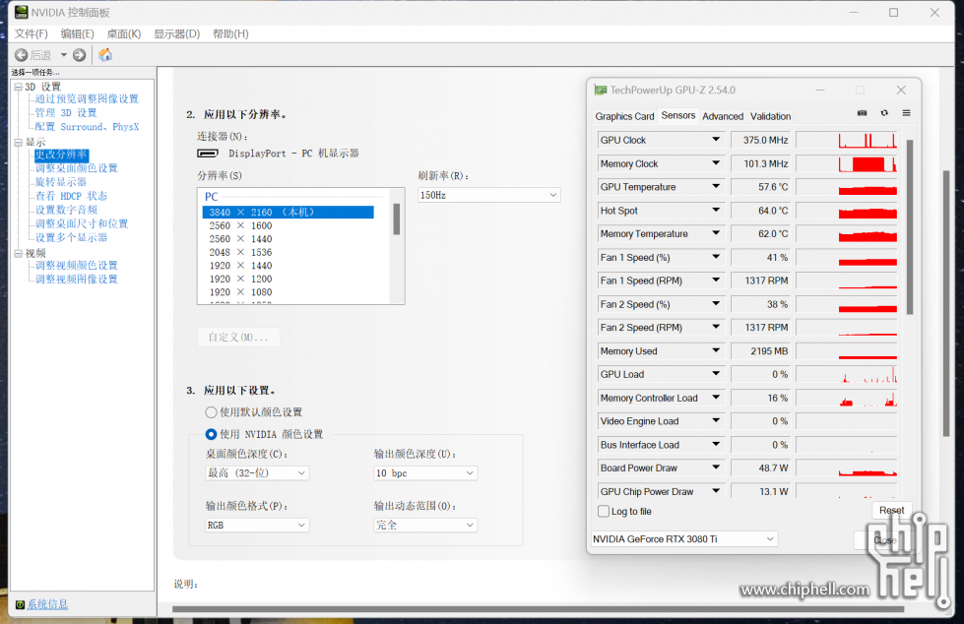
Task: Click the horizontal scrollbar at panel bottom
Action: point(538,609)
